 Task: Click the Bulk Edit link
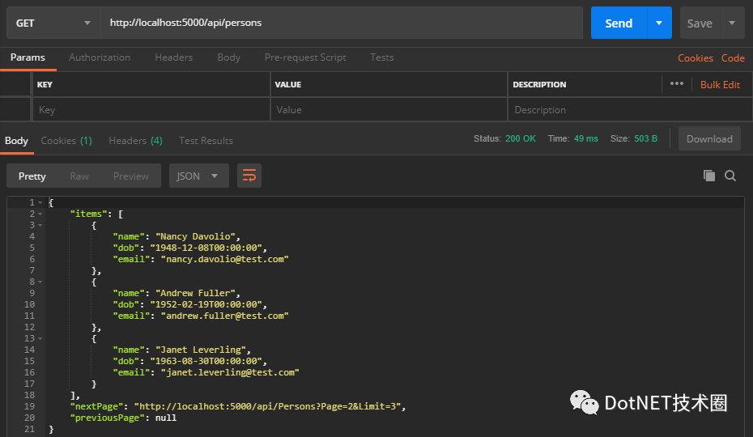pos(720,84)
